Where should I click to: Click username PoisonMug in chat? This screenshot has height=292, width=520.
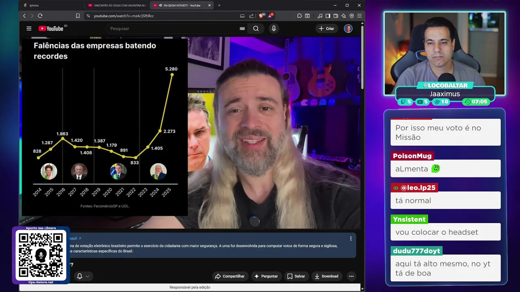[412, 156]
